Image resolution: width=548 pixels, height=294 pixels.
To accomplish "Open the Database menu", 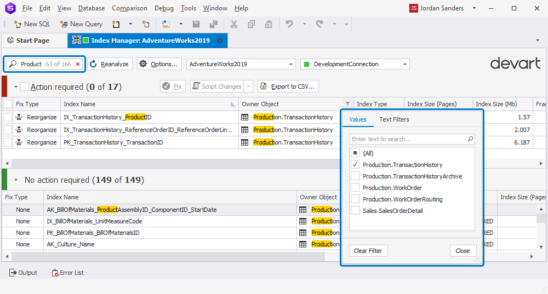I will point(92,8).
